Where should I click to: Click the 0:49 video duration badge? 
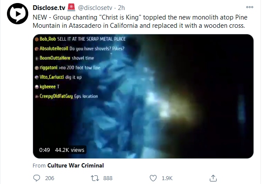point(45,150)
